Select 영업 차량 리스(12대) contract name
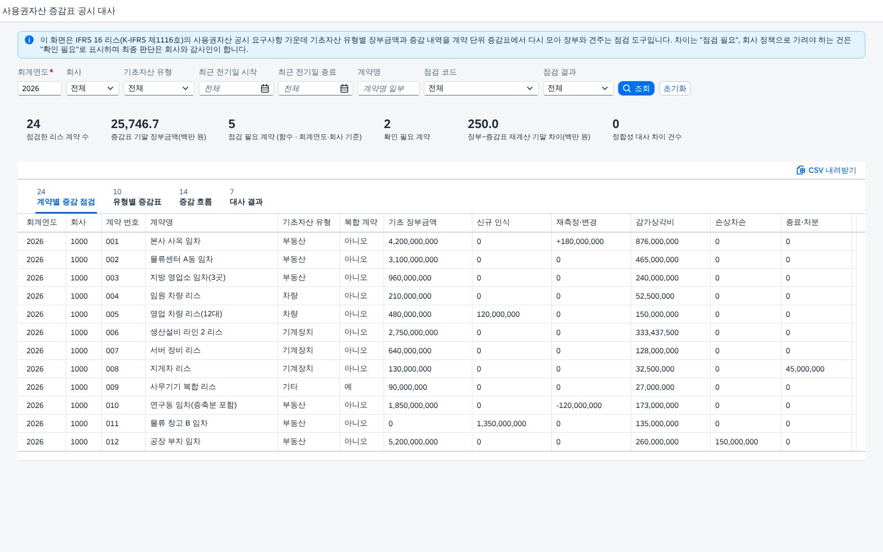The image size is (883, 552). click(186, 314)
